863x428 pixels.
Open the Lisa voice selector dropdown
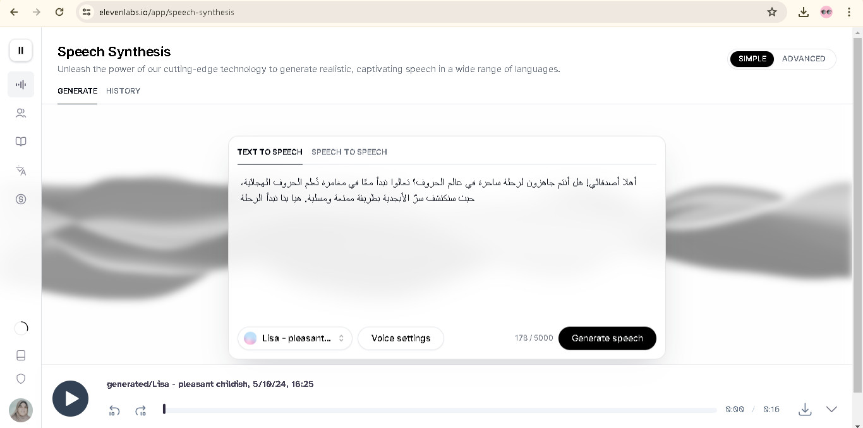[x=295, y=338]
